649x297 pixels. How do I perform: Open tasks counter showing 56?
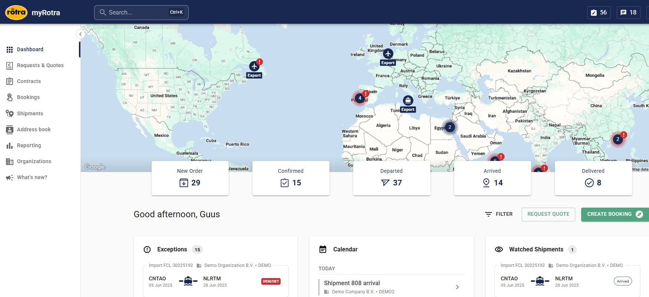point(599,13)
